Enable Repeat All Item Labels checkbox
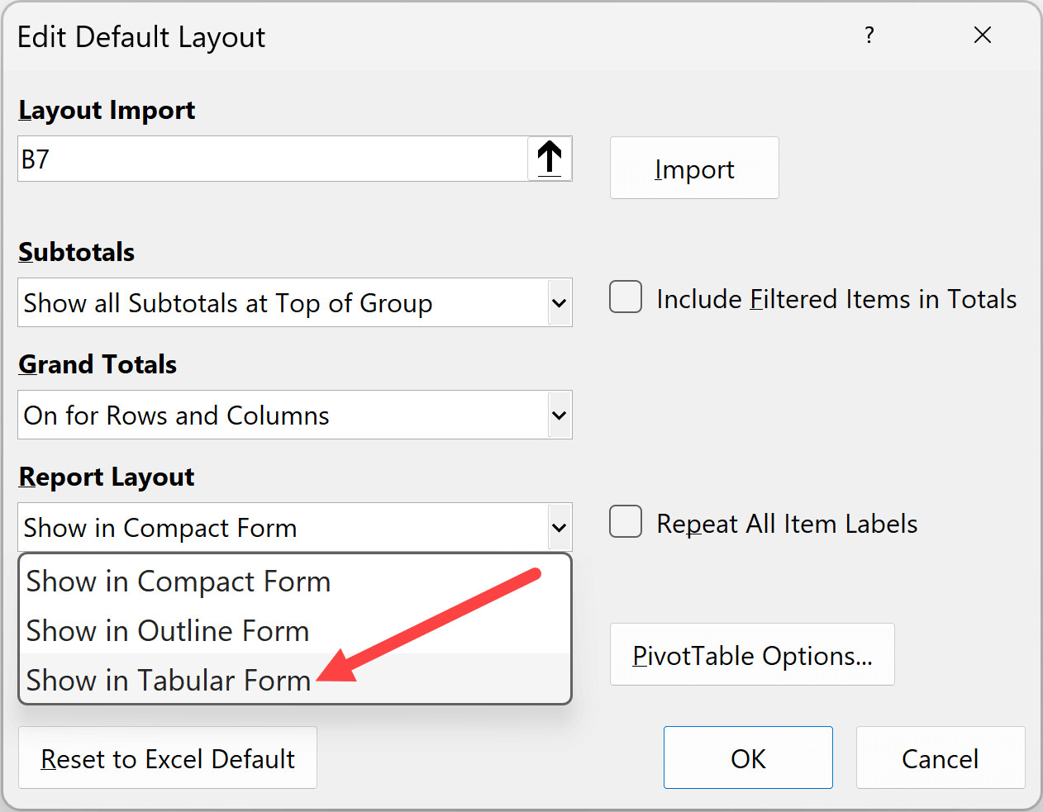The image size is (1043, 812). coord(626,522)
